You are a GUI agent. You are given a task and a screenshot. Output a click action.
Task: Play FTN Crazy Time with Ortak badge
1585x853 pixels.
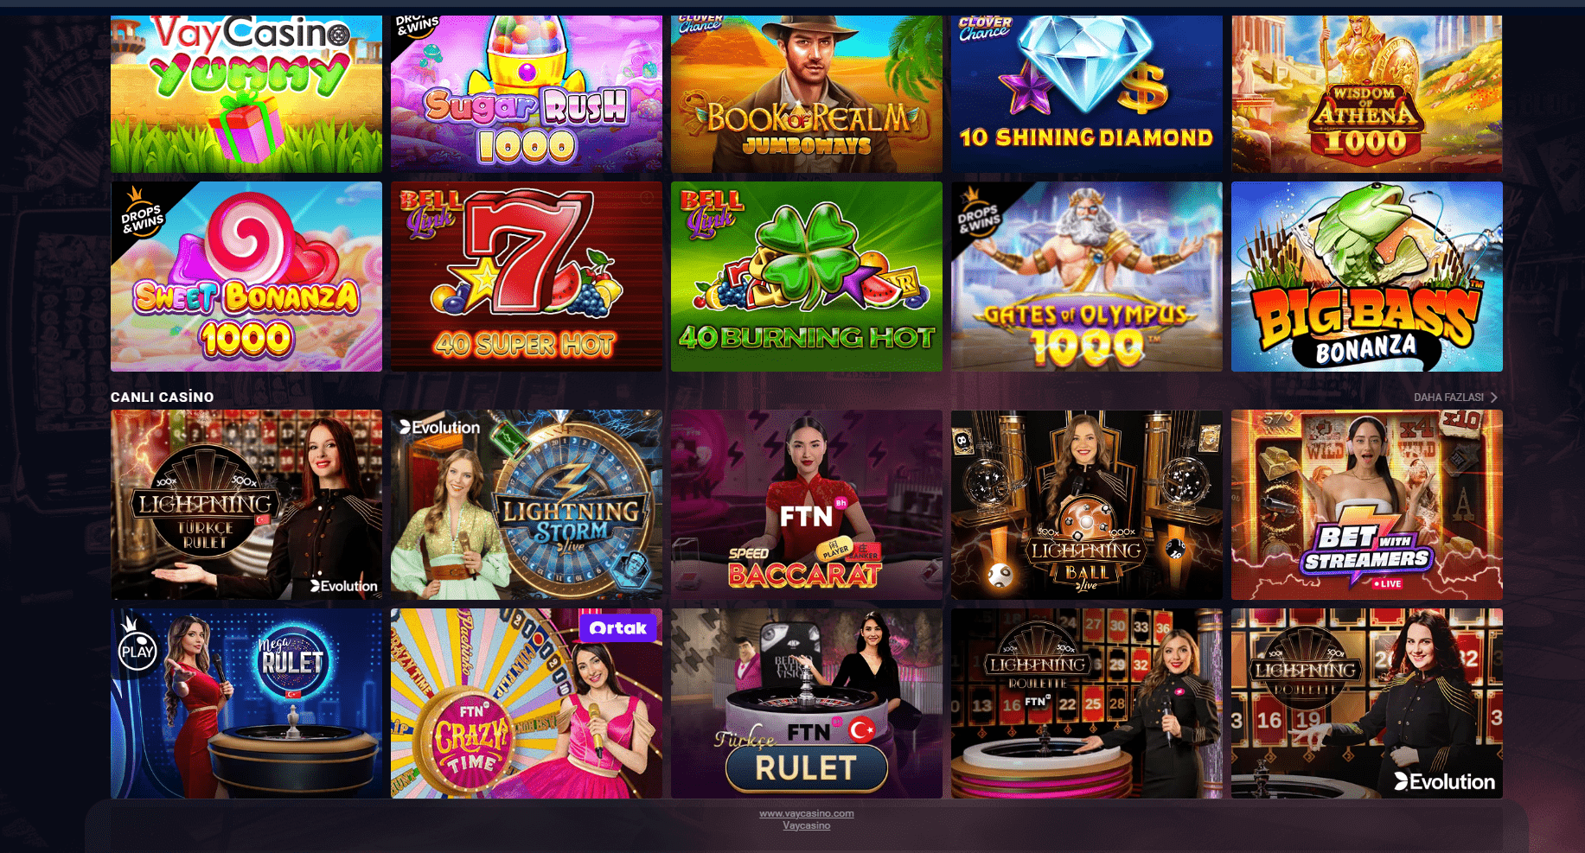(x=526, y=703)
